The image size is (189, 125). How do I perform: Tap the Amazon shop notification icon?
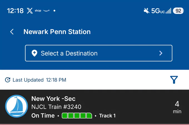42,11
